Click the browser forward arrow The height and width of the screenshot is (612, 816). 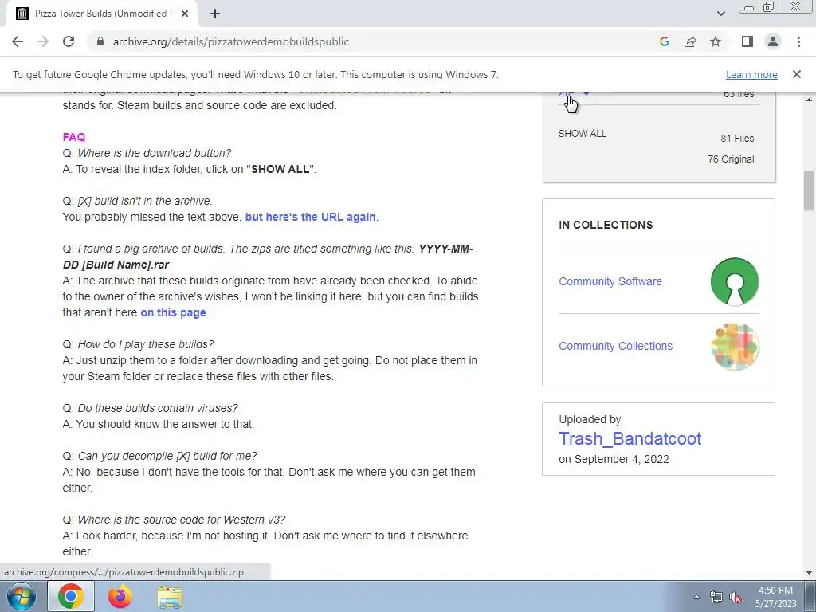[x=43, y=41]
